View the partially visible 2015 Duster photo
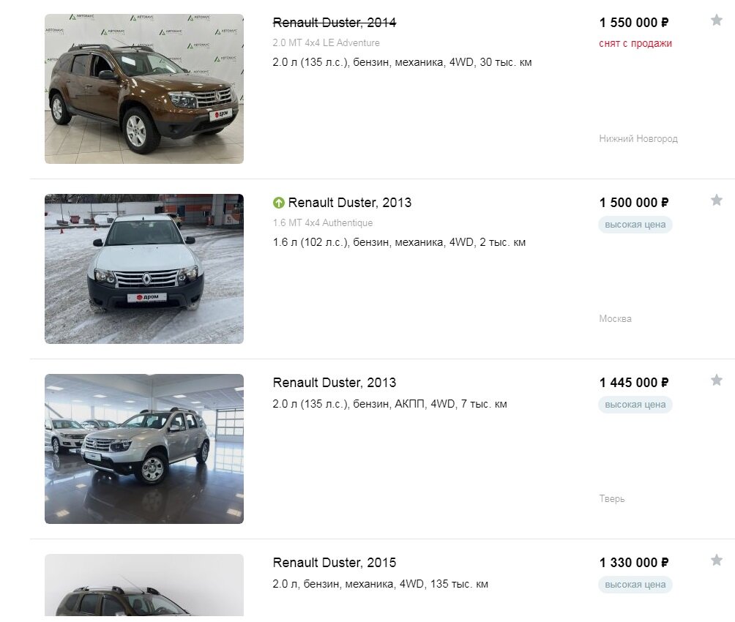 point(144,585)
